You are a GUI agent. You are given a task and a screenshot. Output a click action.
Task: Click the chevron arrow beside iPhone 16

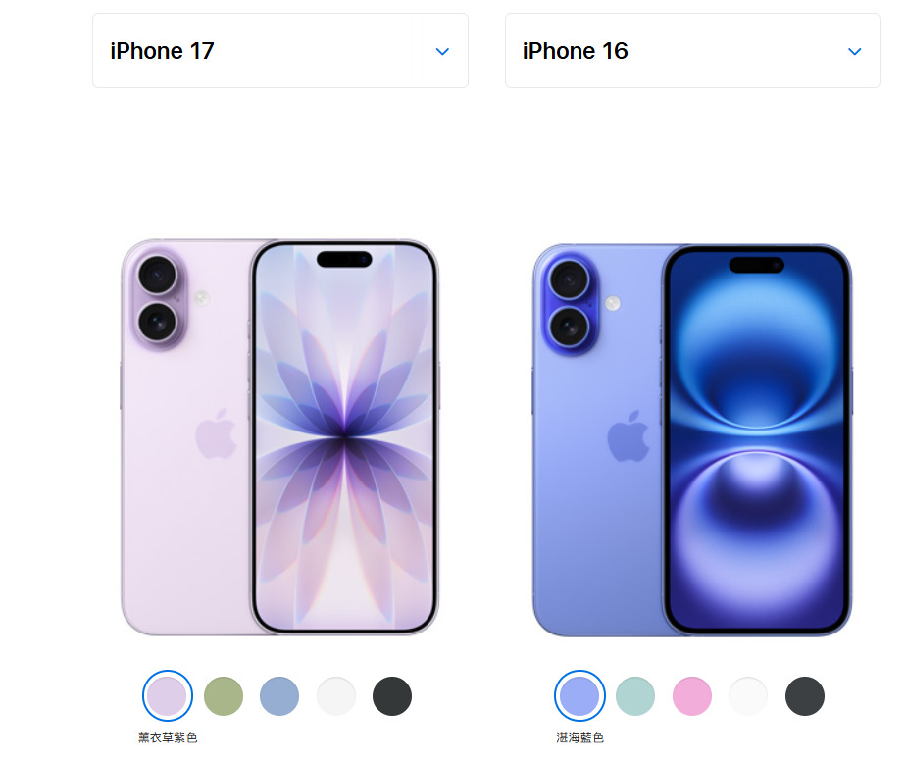pos(855,51)
